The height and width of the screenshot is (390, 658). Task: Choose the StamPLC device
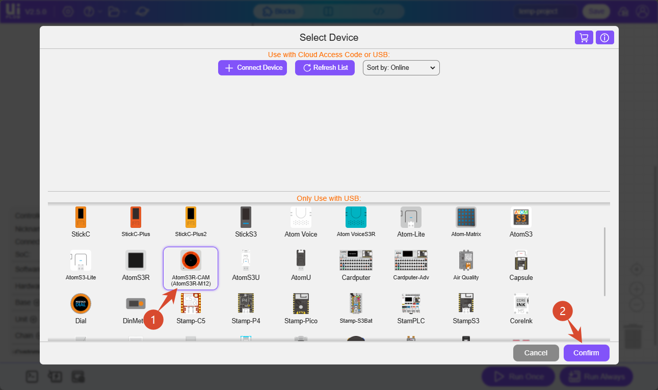411,304
